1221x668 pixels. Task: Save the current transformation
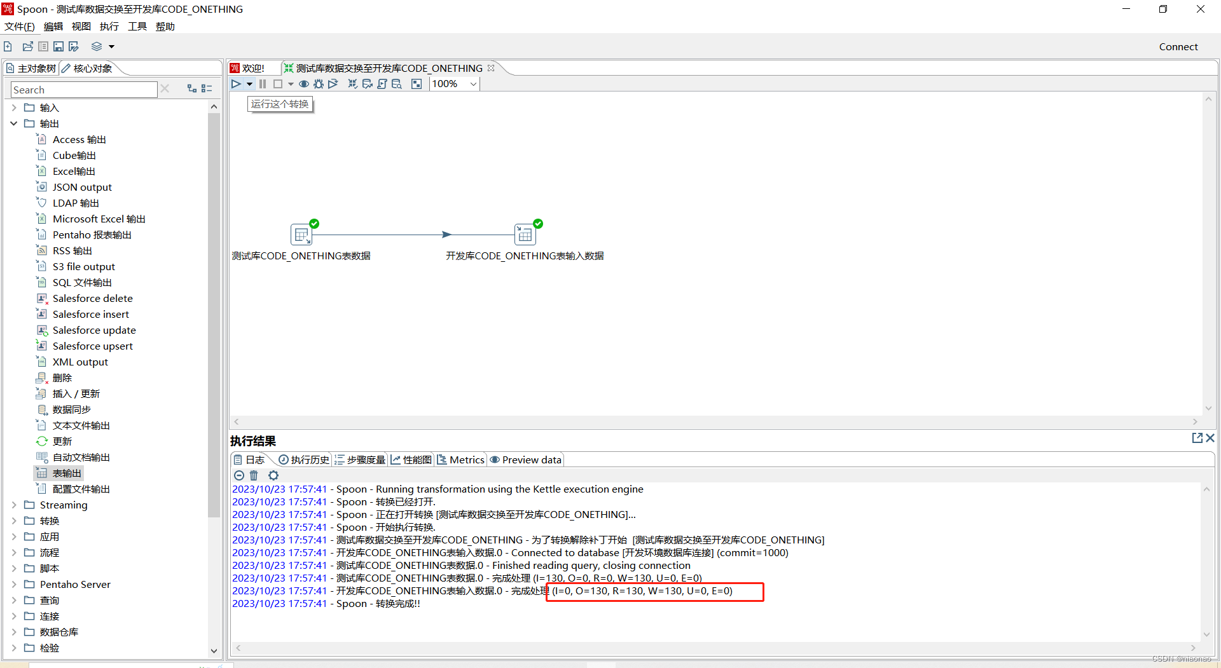click(x=59, y=46)
